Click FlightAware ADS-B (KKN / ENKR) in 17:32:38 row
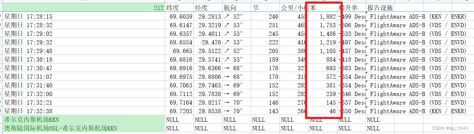474x134 pixels. 418,111
